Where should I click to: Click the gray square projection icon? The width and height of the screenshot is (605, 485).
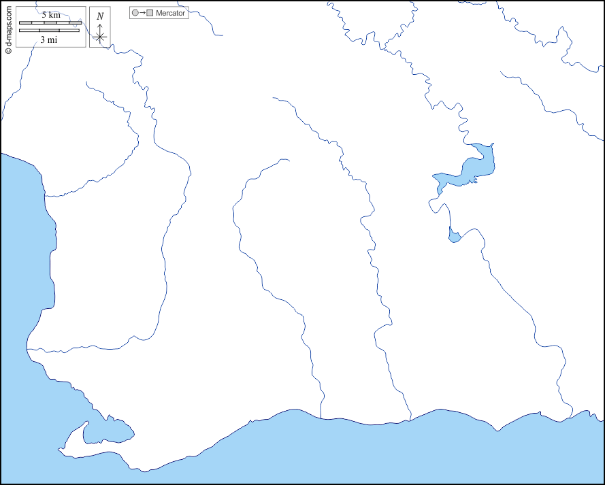[x=150, y=13]
